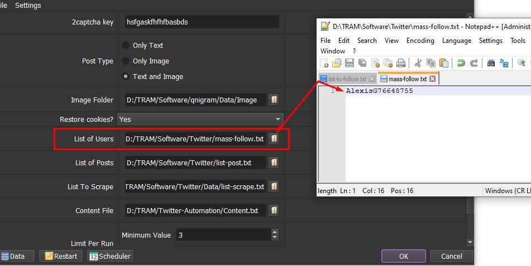
Task: Browse for the List of Users file
Action: point(274,139)
